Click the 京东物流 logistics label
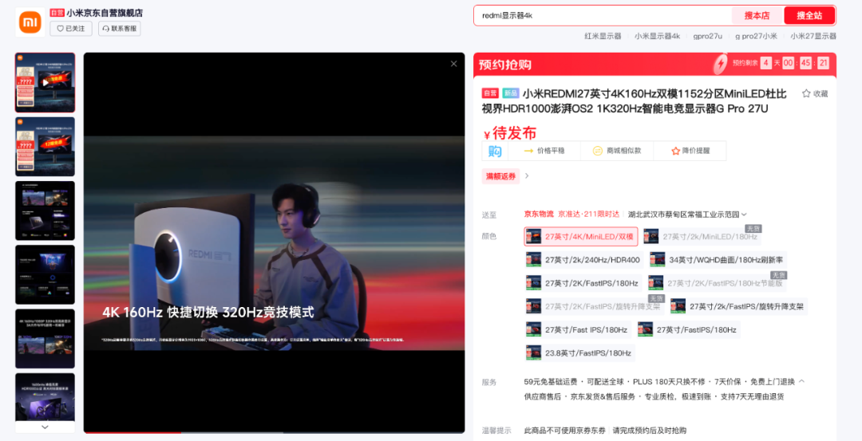Viewport: 862px width, 441px height. pos(539,215)
